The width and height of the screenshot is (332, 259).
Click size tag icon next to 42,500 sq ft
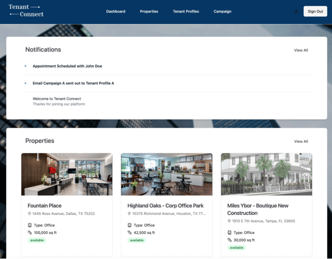[129, 232]
